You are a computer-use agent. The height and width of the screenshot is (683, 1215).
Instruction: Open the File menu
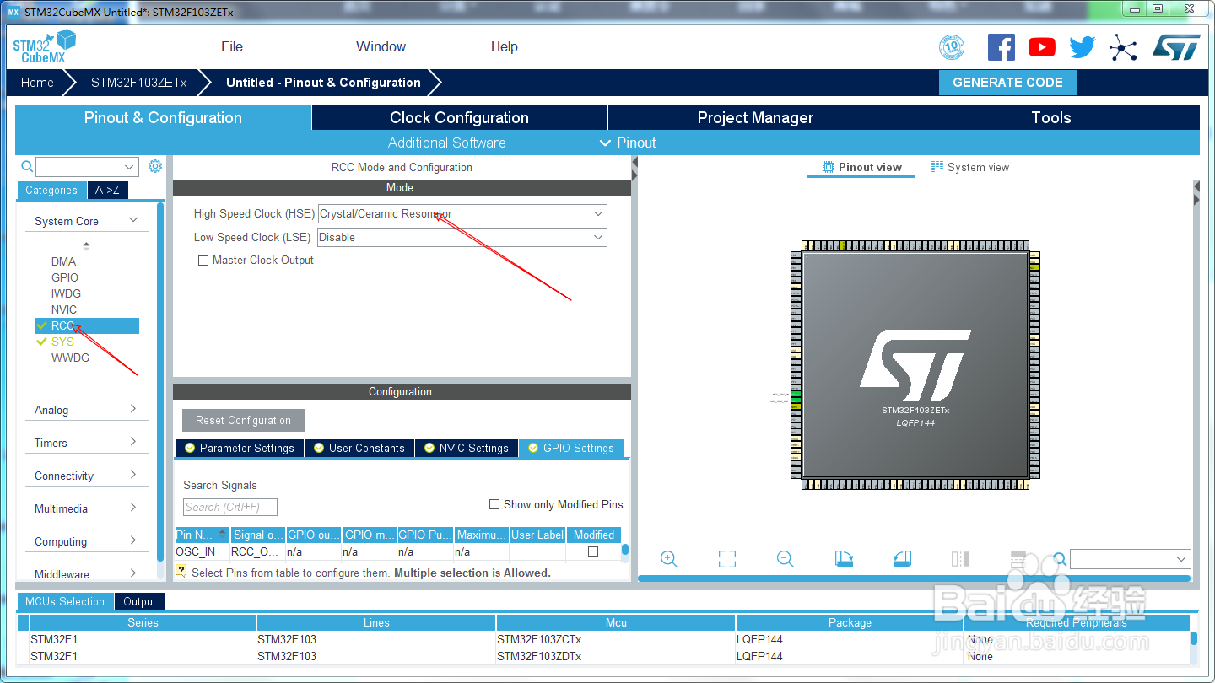[x=232, y=46]
